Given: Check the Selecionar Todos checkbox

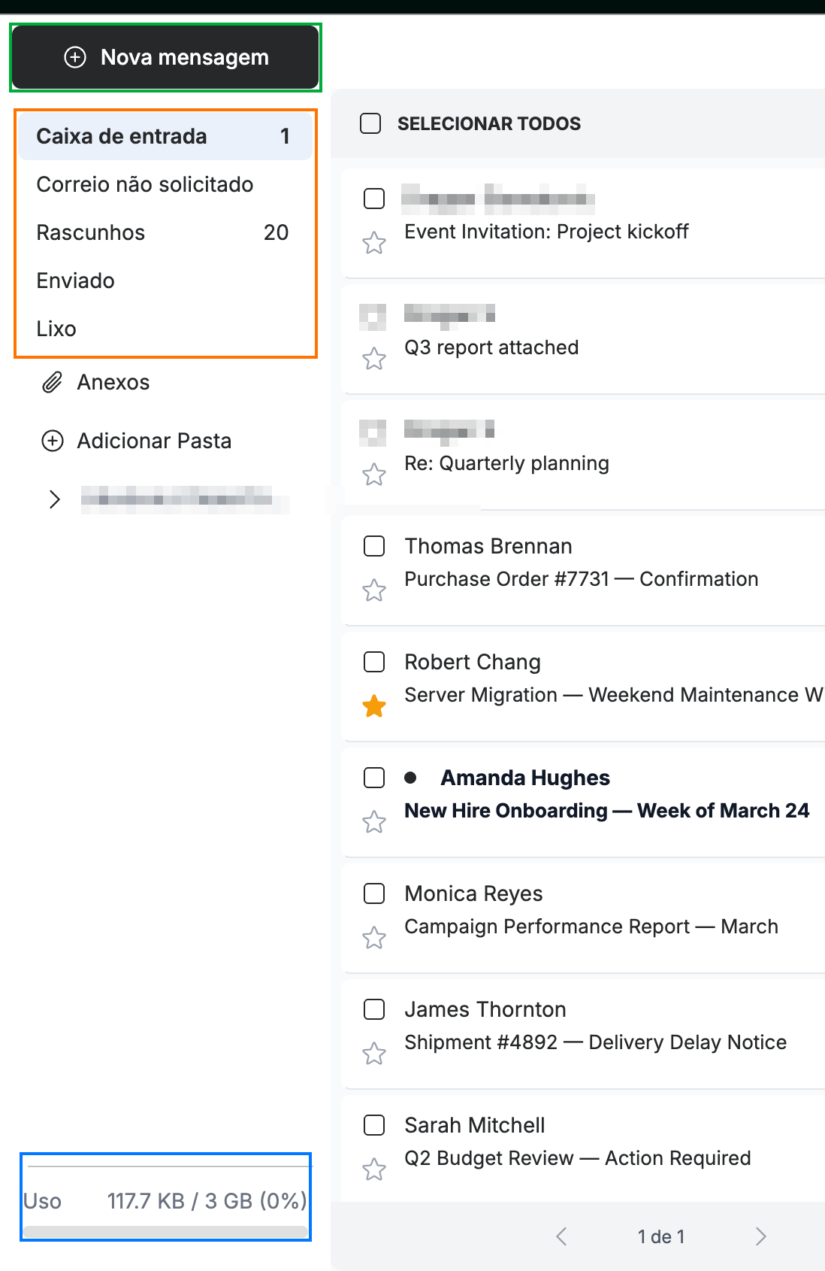Looking at the screenshot, I should (x=370, y=123).
